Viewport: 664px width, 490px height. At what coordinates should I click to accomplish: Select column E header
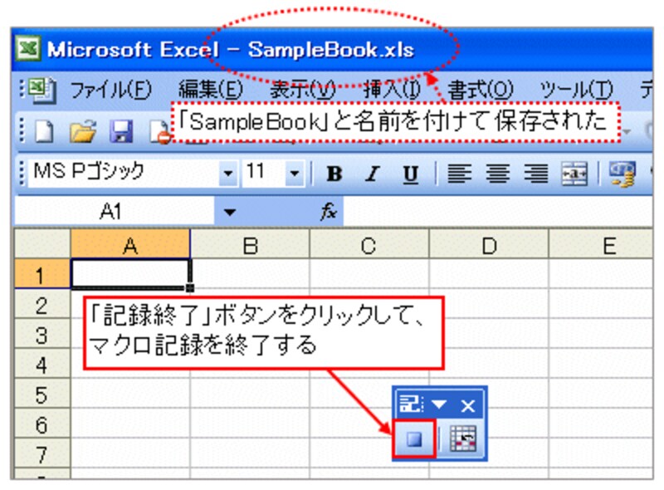[x=601, y=244]
